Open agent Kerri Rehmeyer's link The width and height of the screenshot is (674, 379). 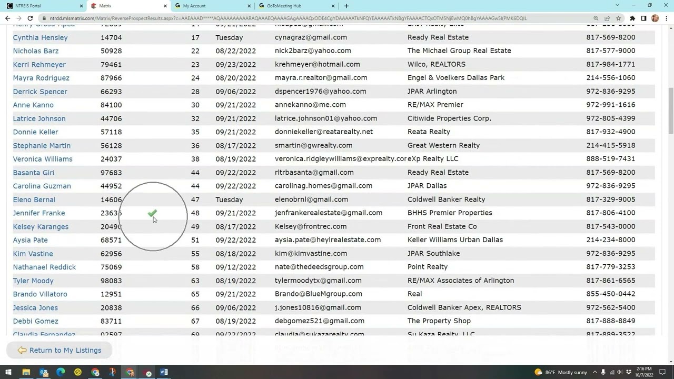click(x=39, y=65)
